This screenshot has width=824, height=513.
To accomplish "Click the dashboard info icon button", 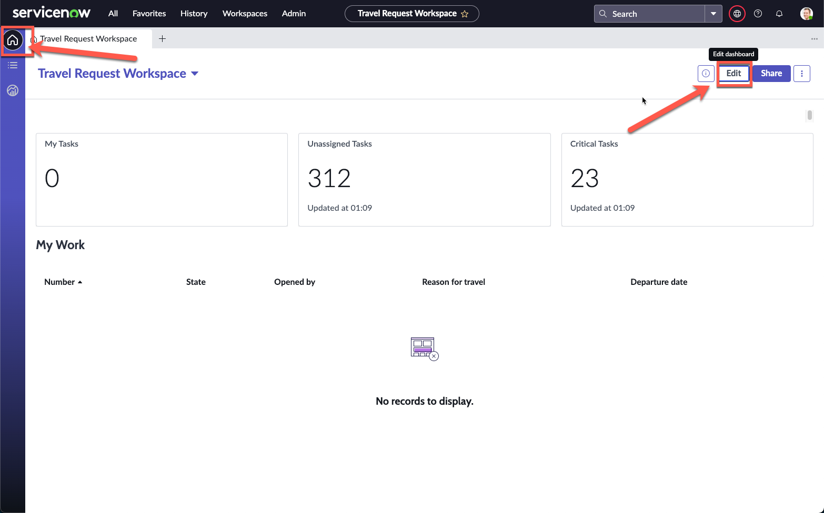I will [706, 74].
